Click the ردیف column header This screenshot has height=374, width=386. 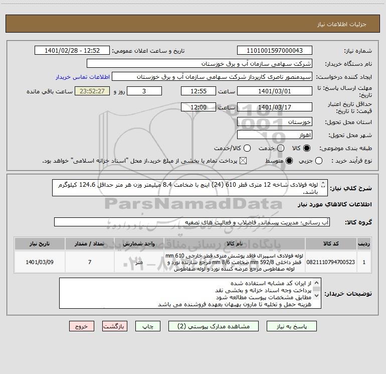(x=364, y=243)
